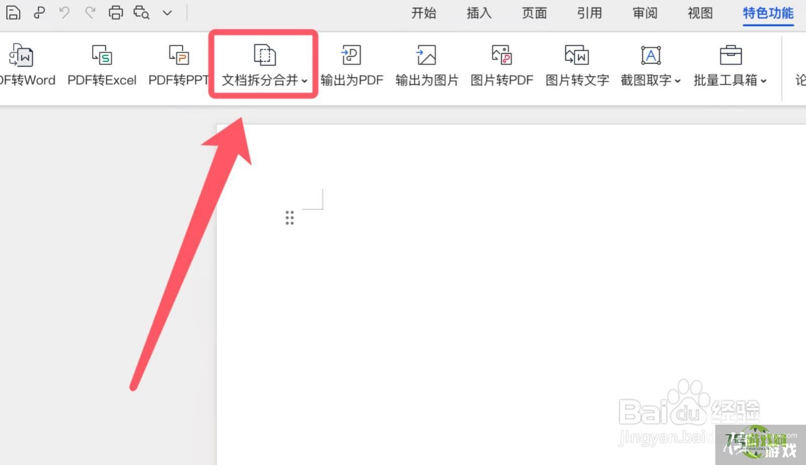Switch to the 视图 tab
Viewport: 806px width, 465px height.
point(701,13)
